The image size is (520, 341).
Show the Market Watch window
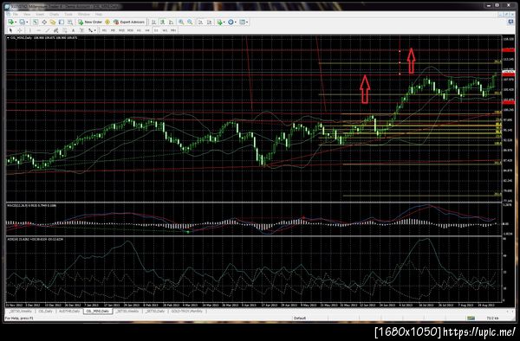pos(35,22)
